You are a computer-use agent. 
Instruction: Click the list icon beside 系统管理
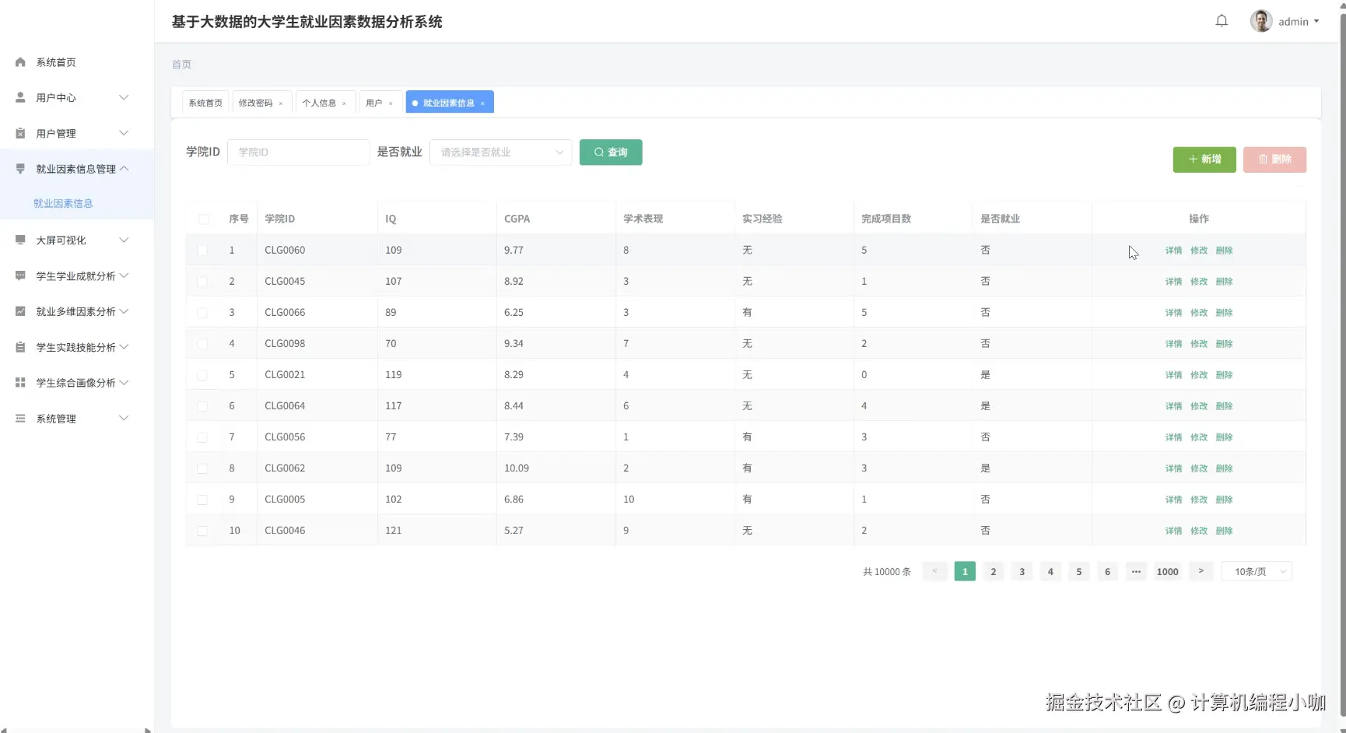click(20, 419)
